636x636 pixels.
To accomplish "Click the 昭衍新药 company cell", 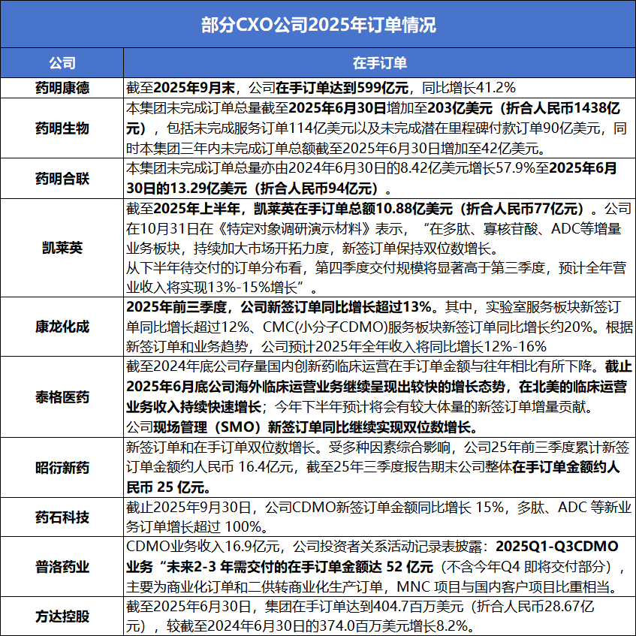I will coord(62,468).
